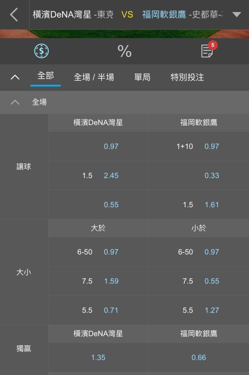Collapse the 全場 section
This screenshot has width=249, height=375.
15,102
